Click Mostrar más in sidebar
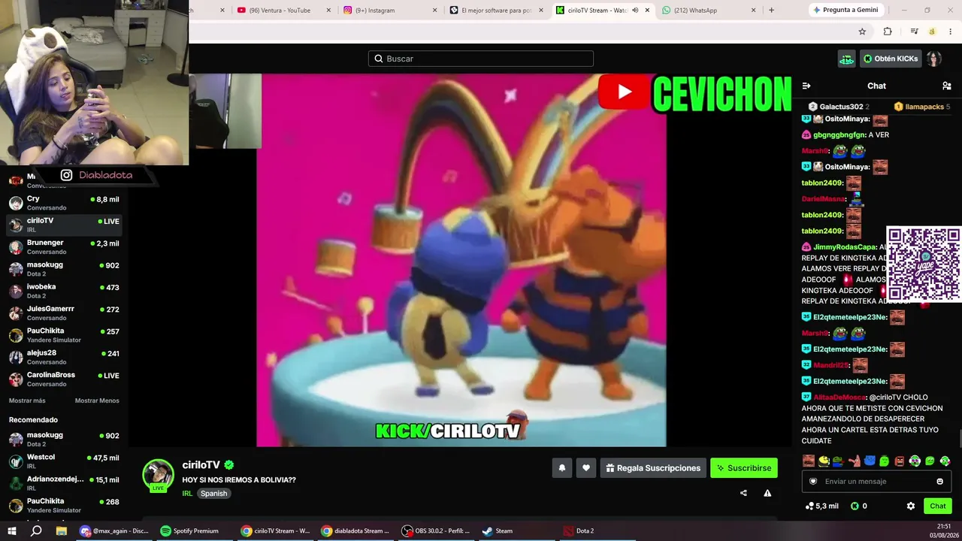 click(x=27, y=400)
